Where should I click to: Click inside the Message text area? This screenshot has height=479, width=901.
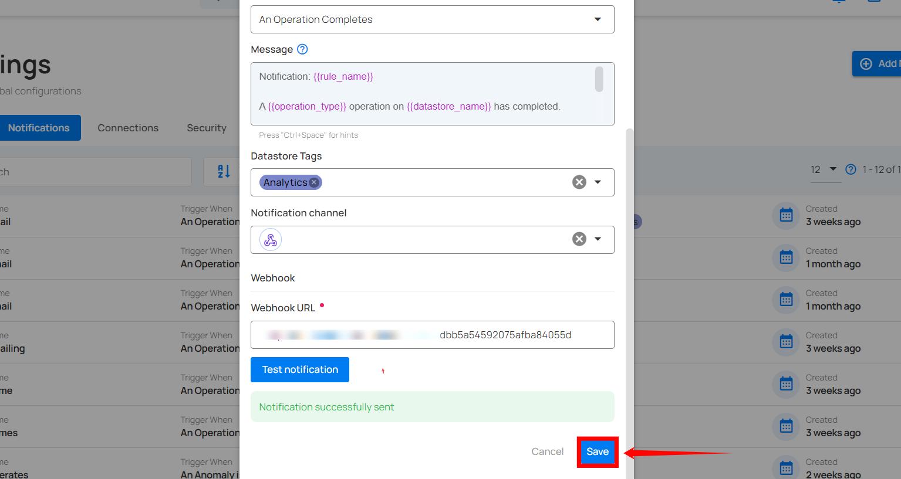[433, 94]
